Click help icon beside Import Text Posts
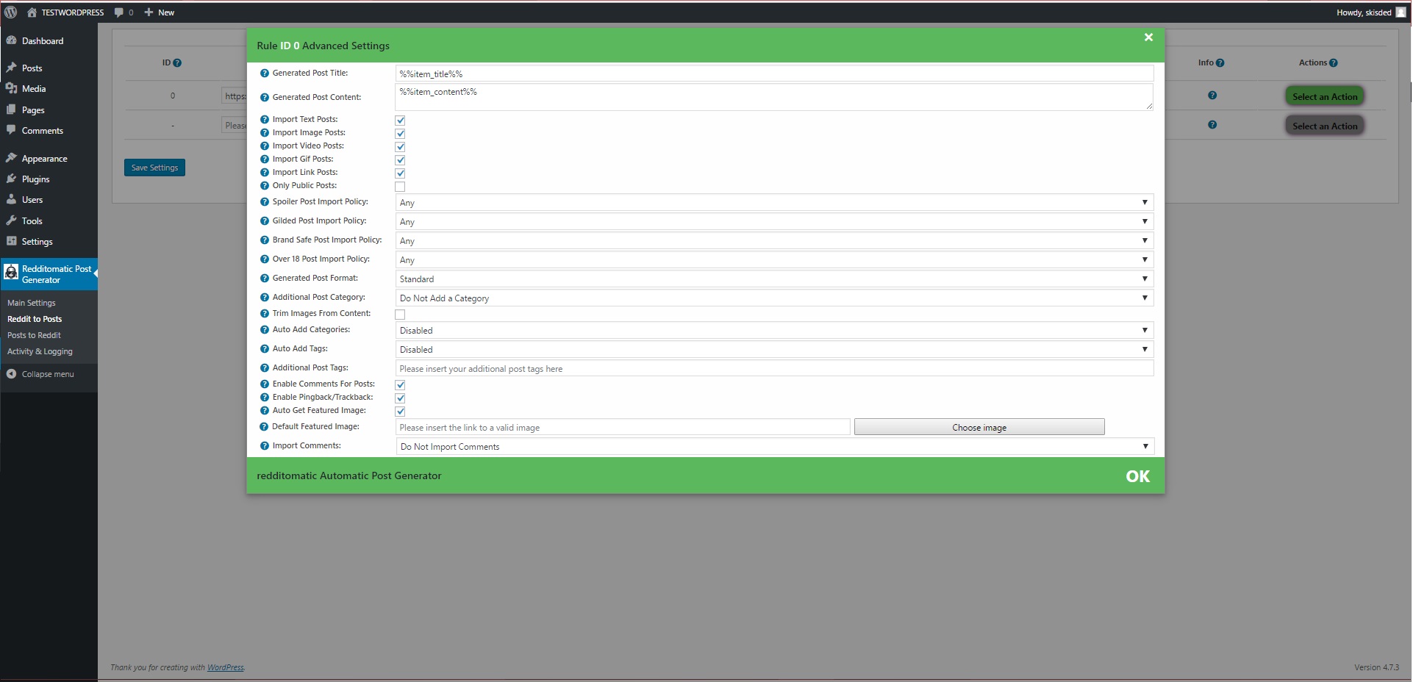 click(x=265, y=120)
